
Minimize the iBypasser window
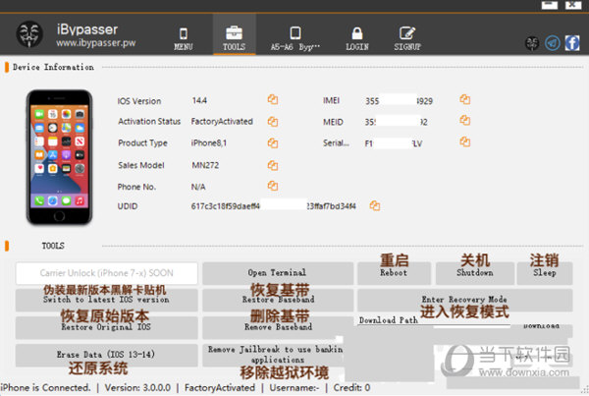tap(549, 5)
